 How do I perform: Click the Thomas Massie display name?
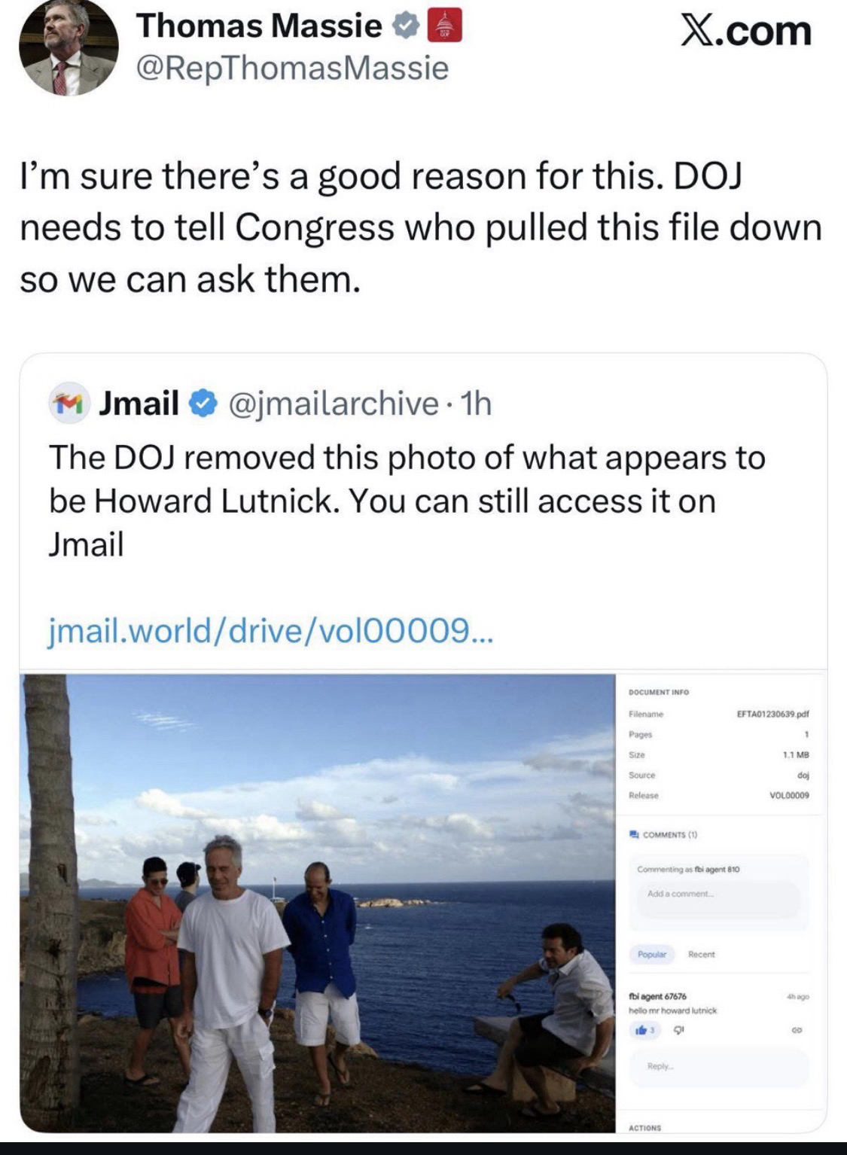click(258, 26)
